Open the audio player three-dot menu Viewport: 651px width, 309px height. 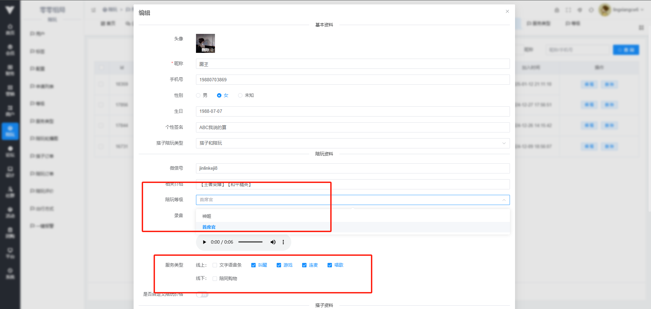pyautogui.click(x=283, y=242)
